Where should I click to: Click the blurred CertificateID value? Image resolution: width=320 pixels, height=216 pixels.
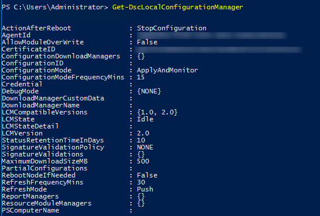[218, 49]
